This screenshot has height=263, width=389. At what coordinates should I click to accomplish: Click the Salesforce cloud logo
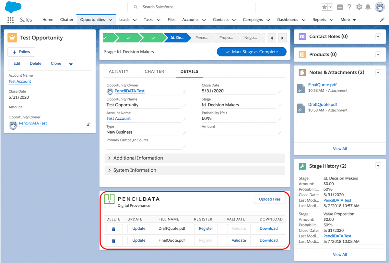click(13, 7)
